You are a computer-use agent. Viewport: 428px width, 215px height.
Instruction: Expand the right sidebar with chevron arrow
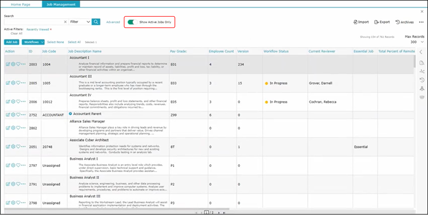point(421,52)
